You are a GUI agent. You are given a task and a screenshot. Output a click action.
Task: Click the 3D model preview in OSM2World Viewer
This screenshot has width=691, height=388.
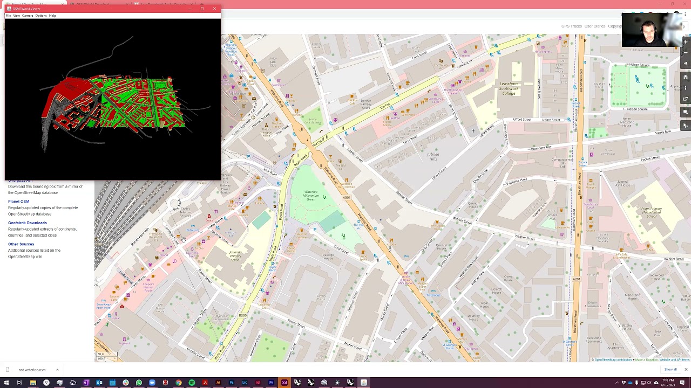pyautogui.click(x=113, y=99)
